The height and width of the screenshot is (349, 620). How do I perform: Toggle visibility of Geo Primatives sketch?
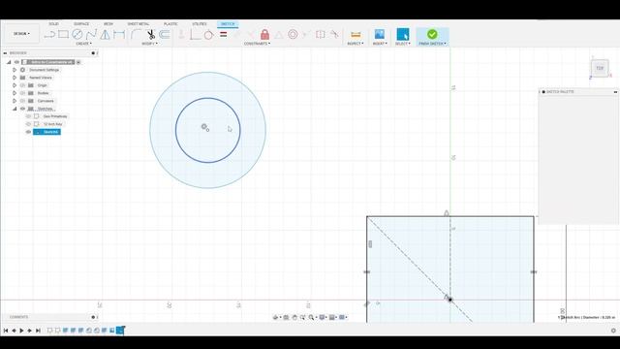click(x=28, y=116)
